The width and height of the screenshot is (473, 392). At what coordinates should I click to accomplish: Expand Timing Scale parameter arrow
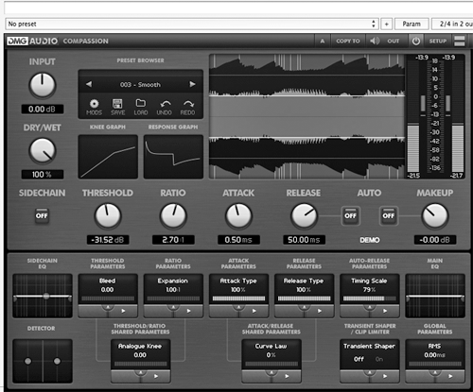385,311
